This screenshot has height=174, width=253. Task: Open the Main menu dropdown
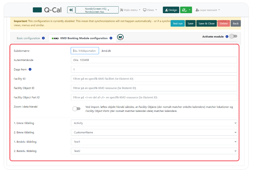pyautogui.click(x=130, y=10)
